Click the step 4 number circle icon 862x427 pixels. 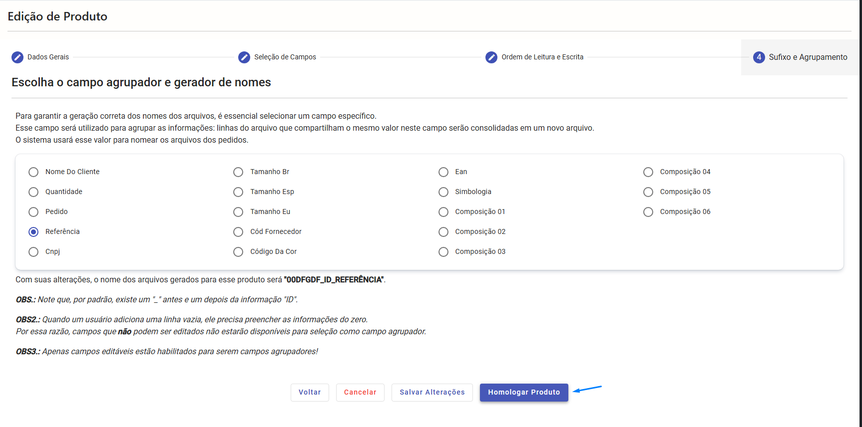click(x=759, y=57)
